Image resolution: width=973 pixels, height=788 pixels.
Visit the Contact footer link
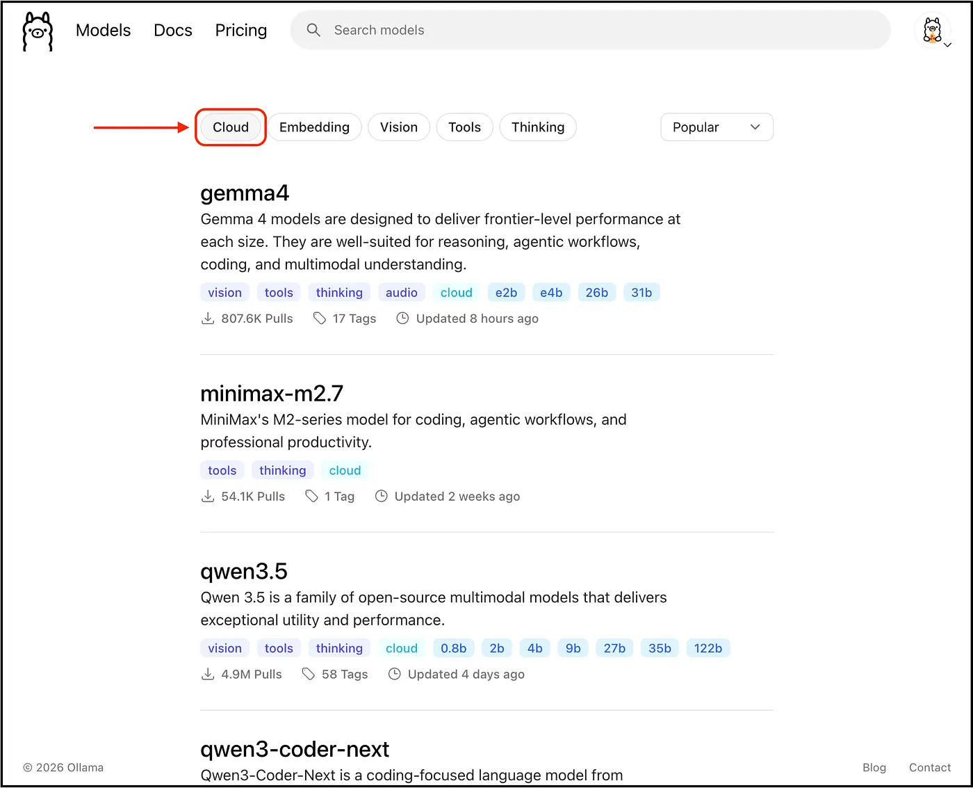930,767
